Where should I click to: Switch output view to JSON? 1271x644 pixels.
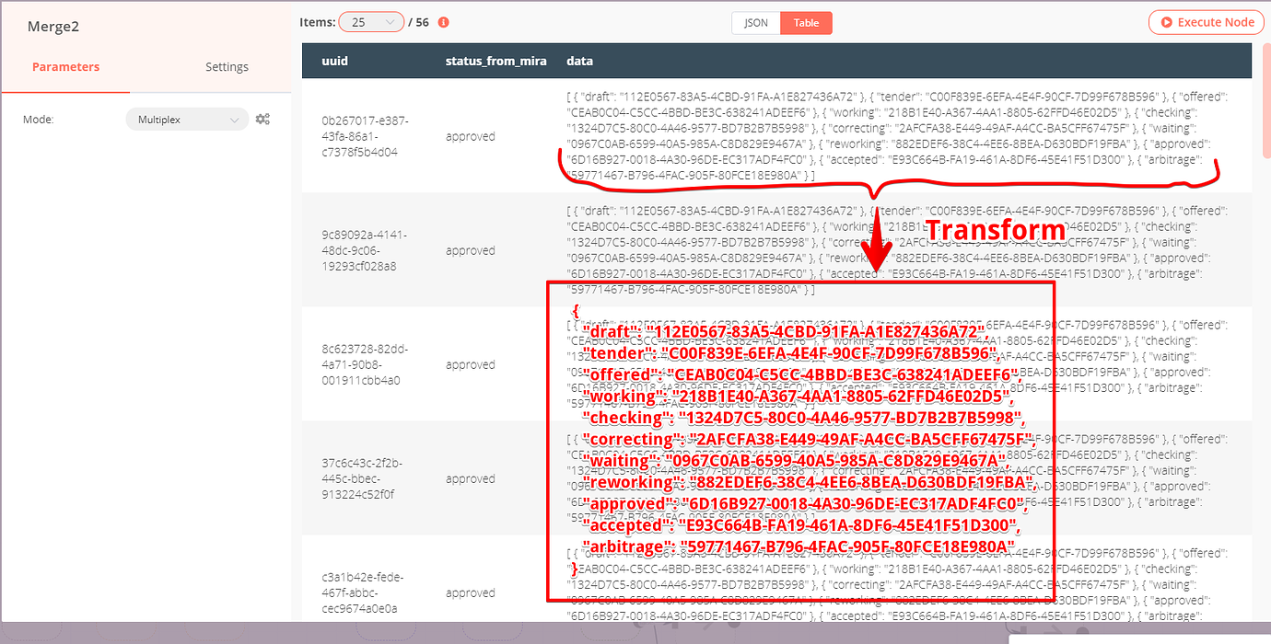point(756,23)
